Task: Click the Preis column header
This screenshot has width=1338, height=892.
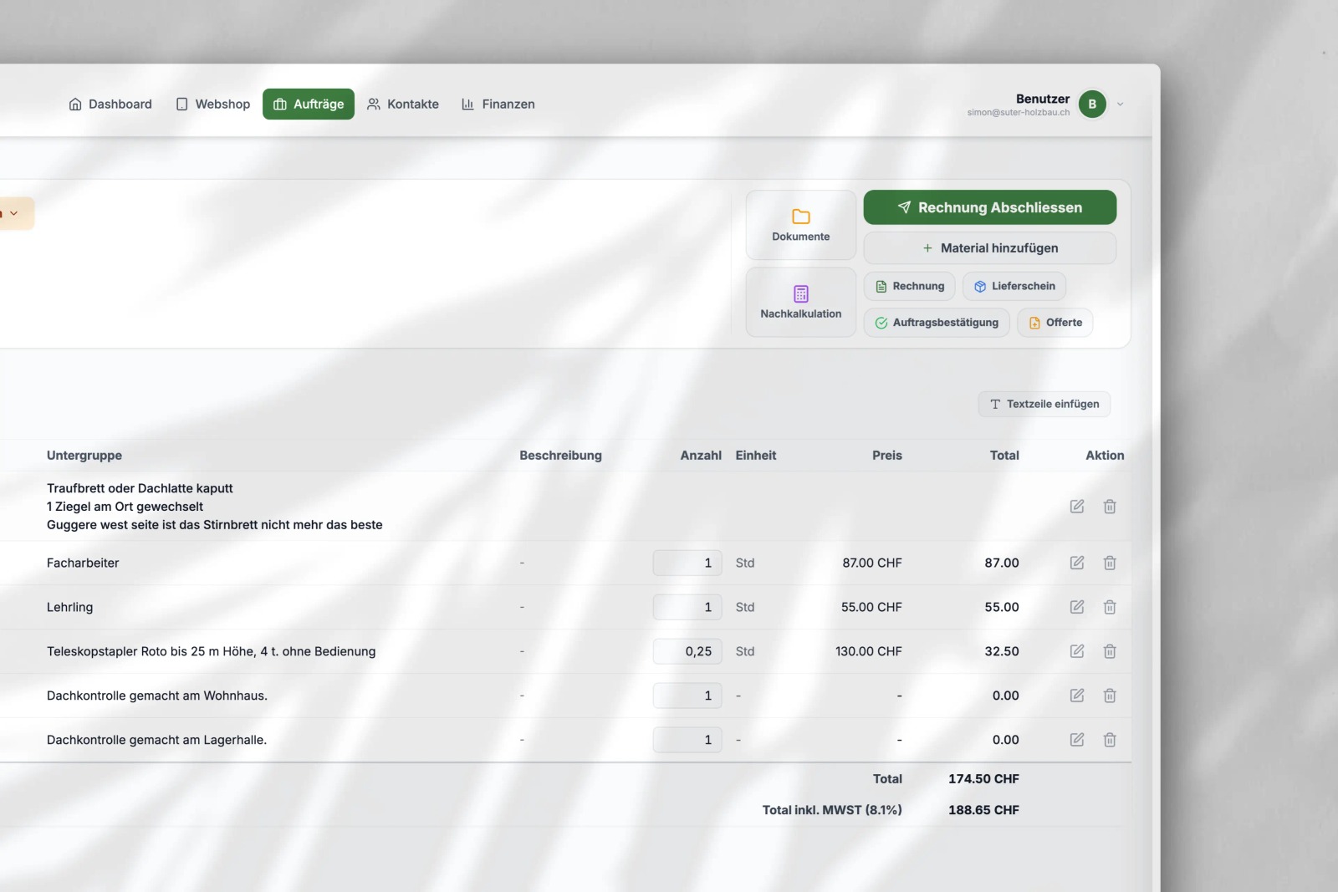Action: [x=887, y=456]
